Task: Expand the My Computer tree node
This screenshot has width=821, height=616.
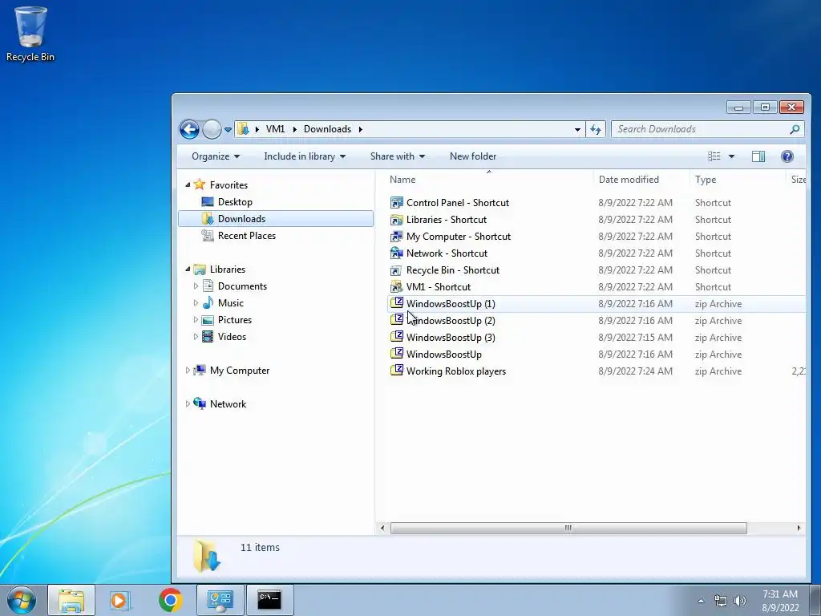Action: pos(188,371)
